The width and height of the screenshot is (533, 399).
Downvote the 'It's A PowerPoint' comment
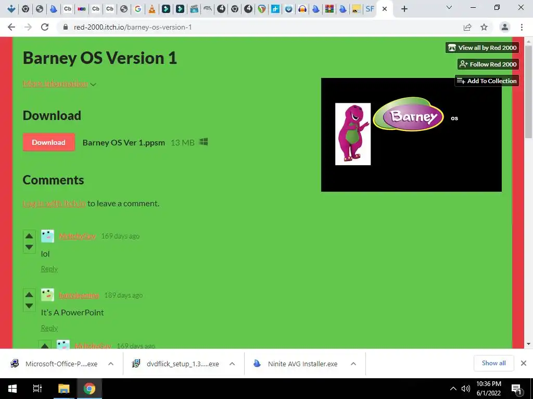point(29,305)
